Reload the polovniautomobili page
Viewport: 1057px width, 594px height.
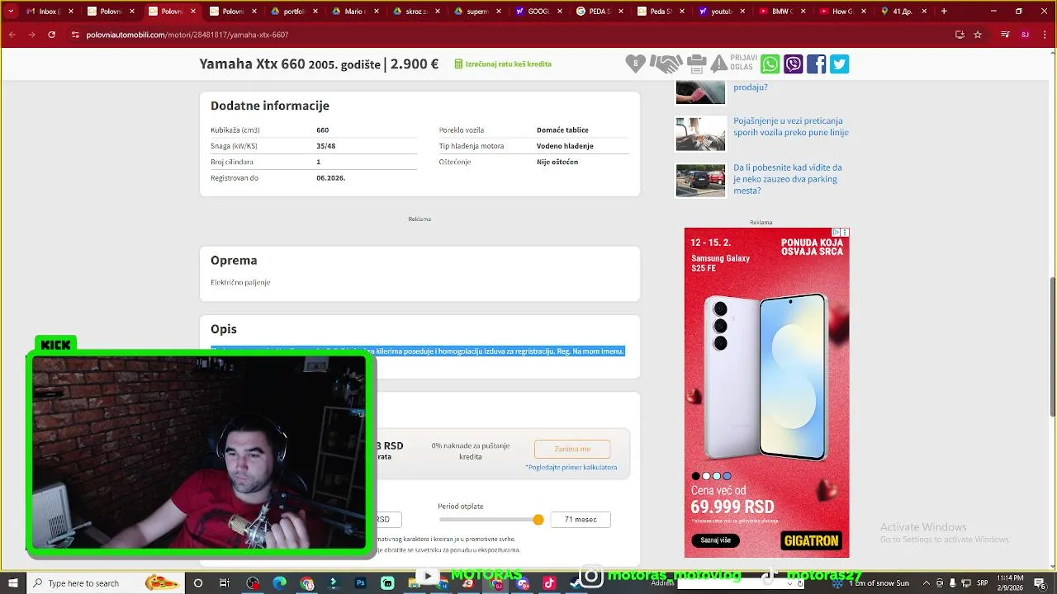51,35
